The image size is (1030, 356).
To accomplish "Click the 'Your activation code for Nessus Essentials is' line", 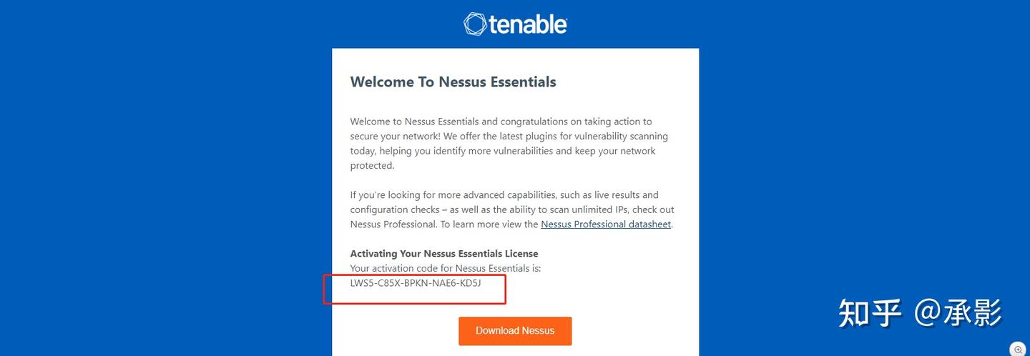I will point(446,268).
